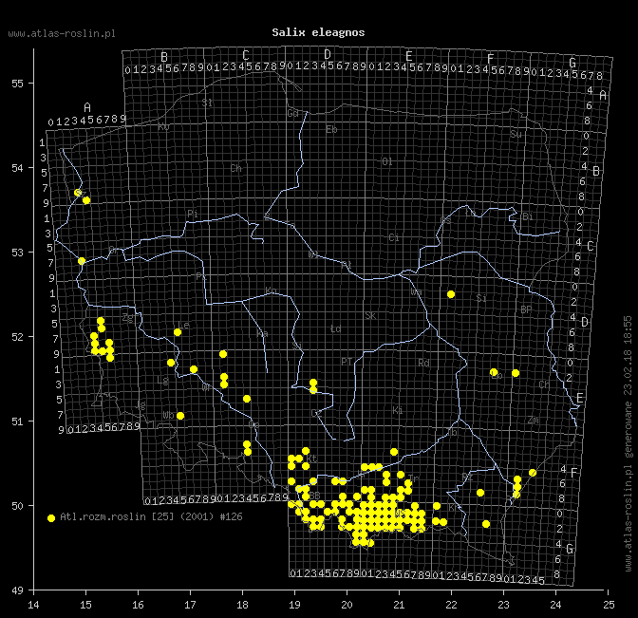Screen dimensions: 638x618
Task: Click the Rz city label
Action: (467, 477)
